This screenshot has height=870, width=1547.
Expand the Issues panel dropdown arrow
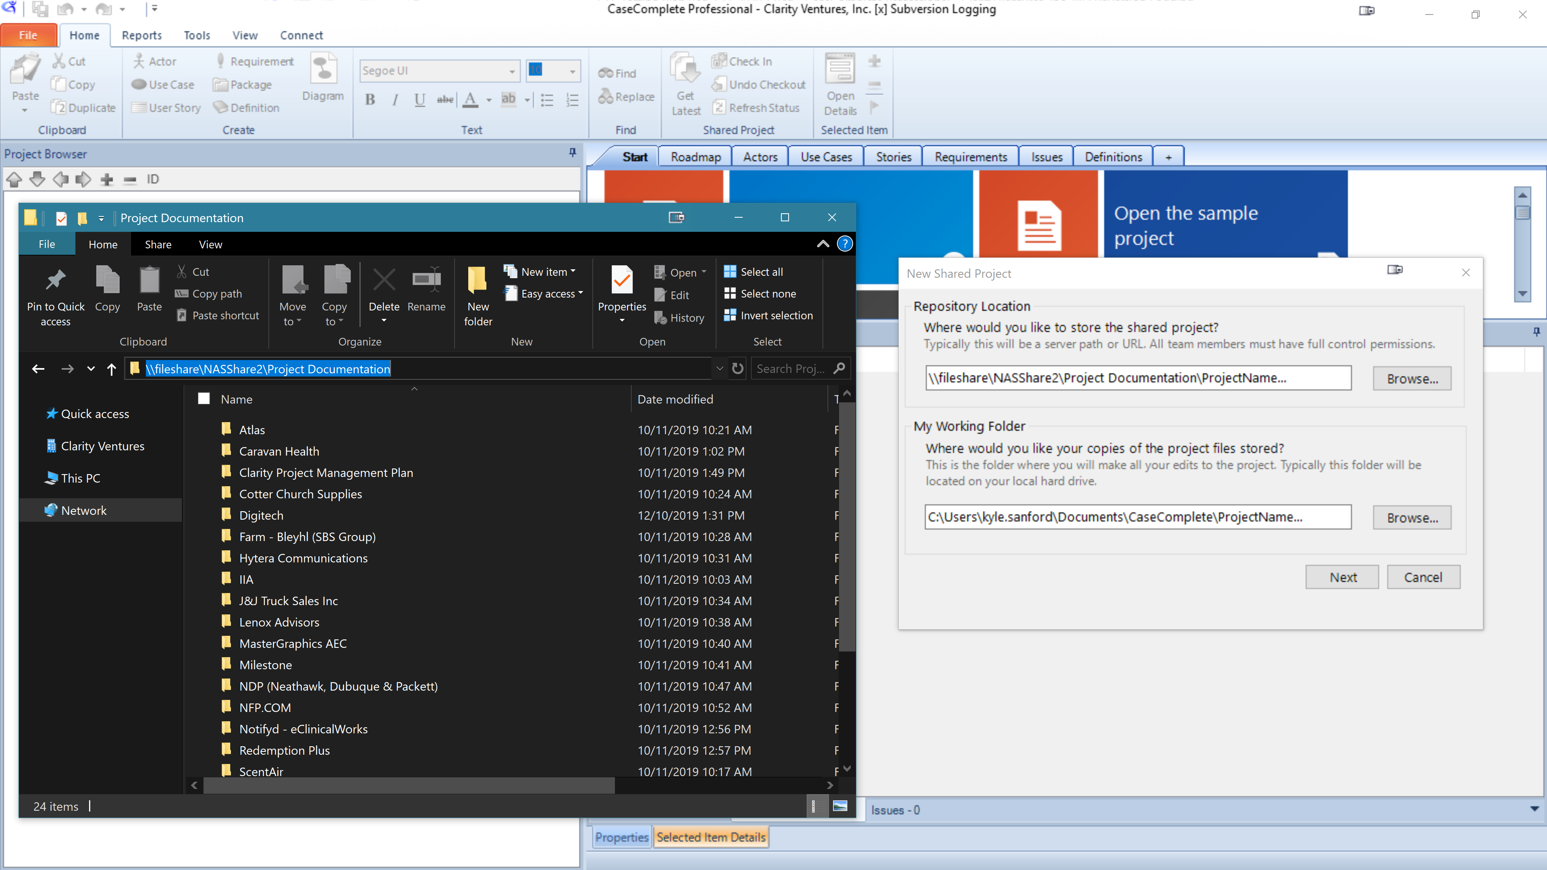pyautogui.click(x=1535, y=809)
